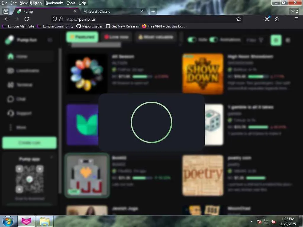
Task: Click the forward navigation arrow
Action: [x=17, y=19]
